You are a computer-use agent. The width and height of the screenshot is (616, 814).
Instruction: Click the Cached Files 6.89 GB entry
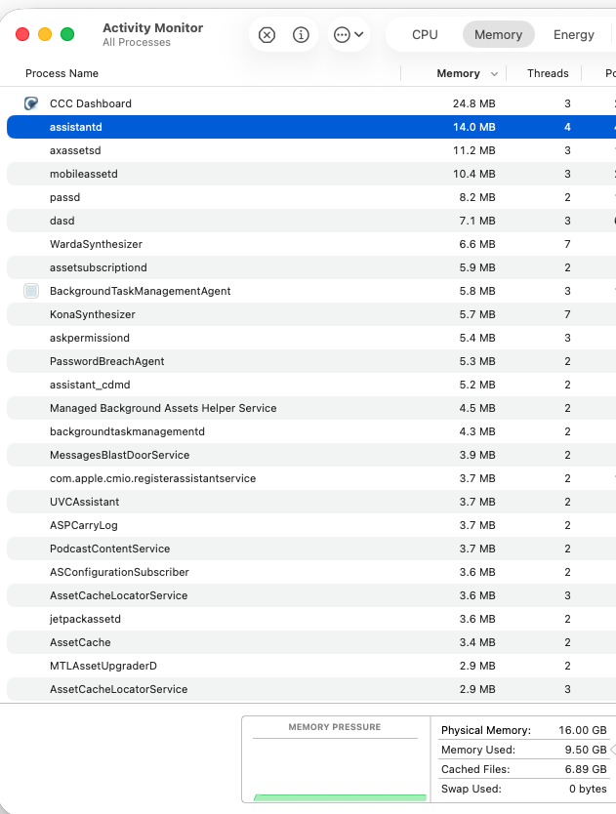[x=523, y=769]
